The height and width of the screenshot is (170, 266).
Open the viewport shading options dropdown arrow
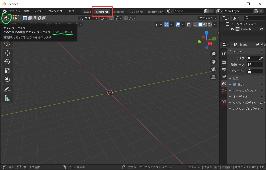(215, 24)
